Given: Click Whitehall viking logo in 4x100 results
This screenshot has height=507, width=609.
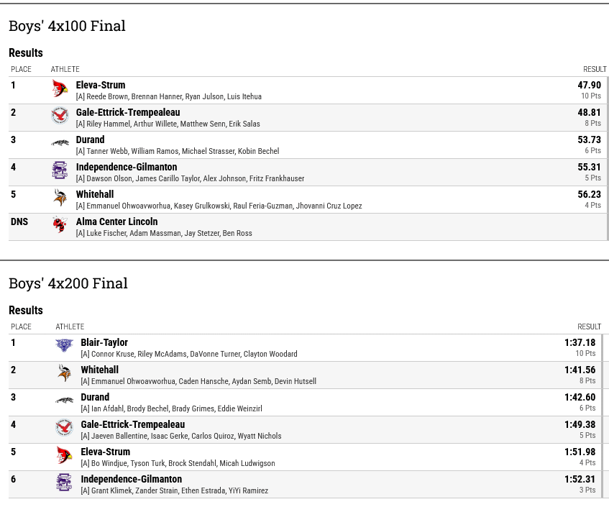Looking at the screenshot, I should pyautogui.click(x=60, y=198).
